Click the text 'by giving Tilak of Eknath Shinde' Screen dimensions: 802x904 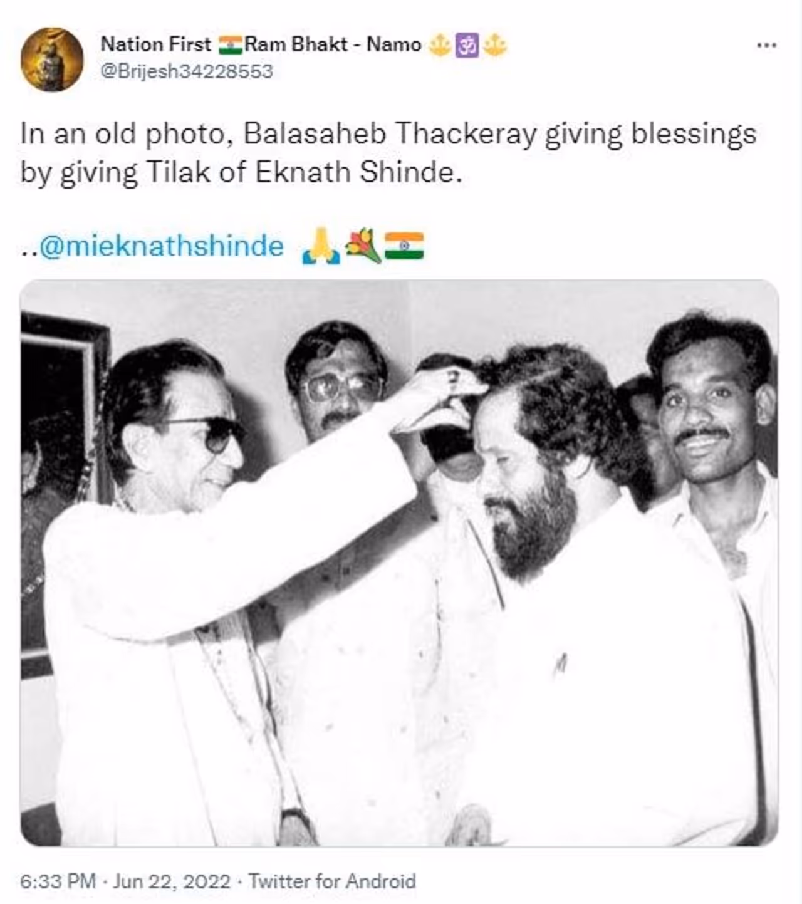(x=241, y=173)
